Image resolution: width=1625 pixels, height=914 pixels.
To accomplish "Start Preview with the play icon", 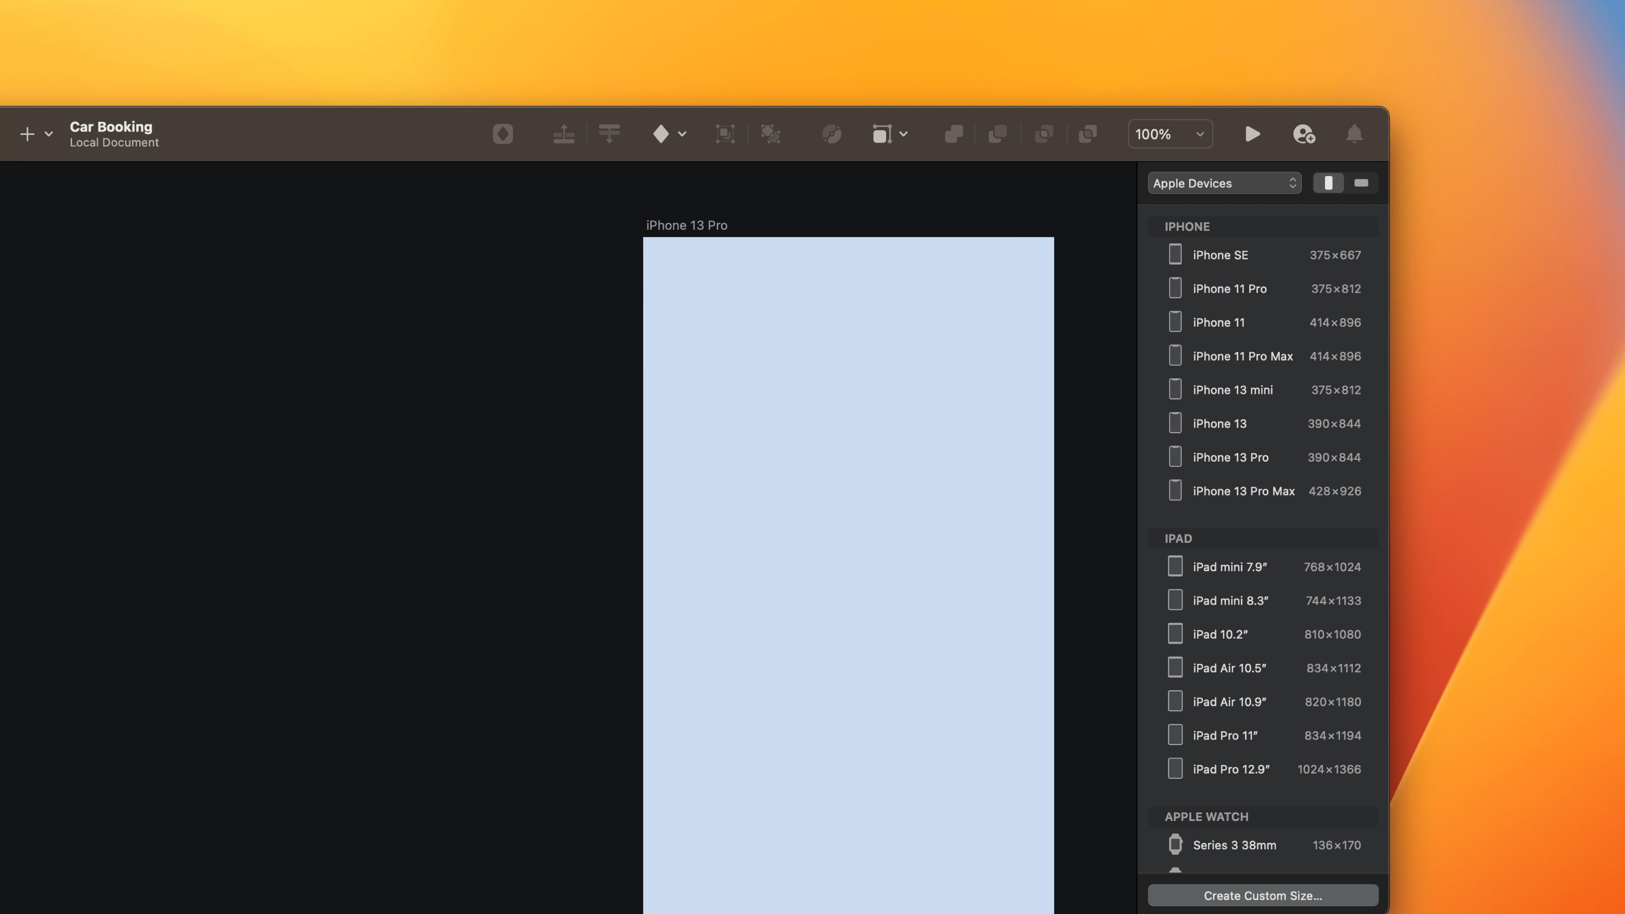I will (x=1252, y=134).
